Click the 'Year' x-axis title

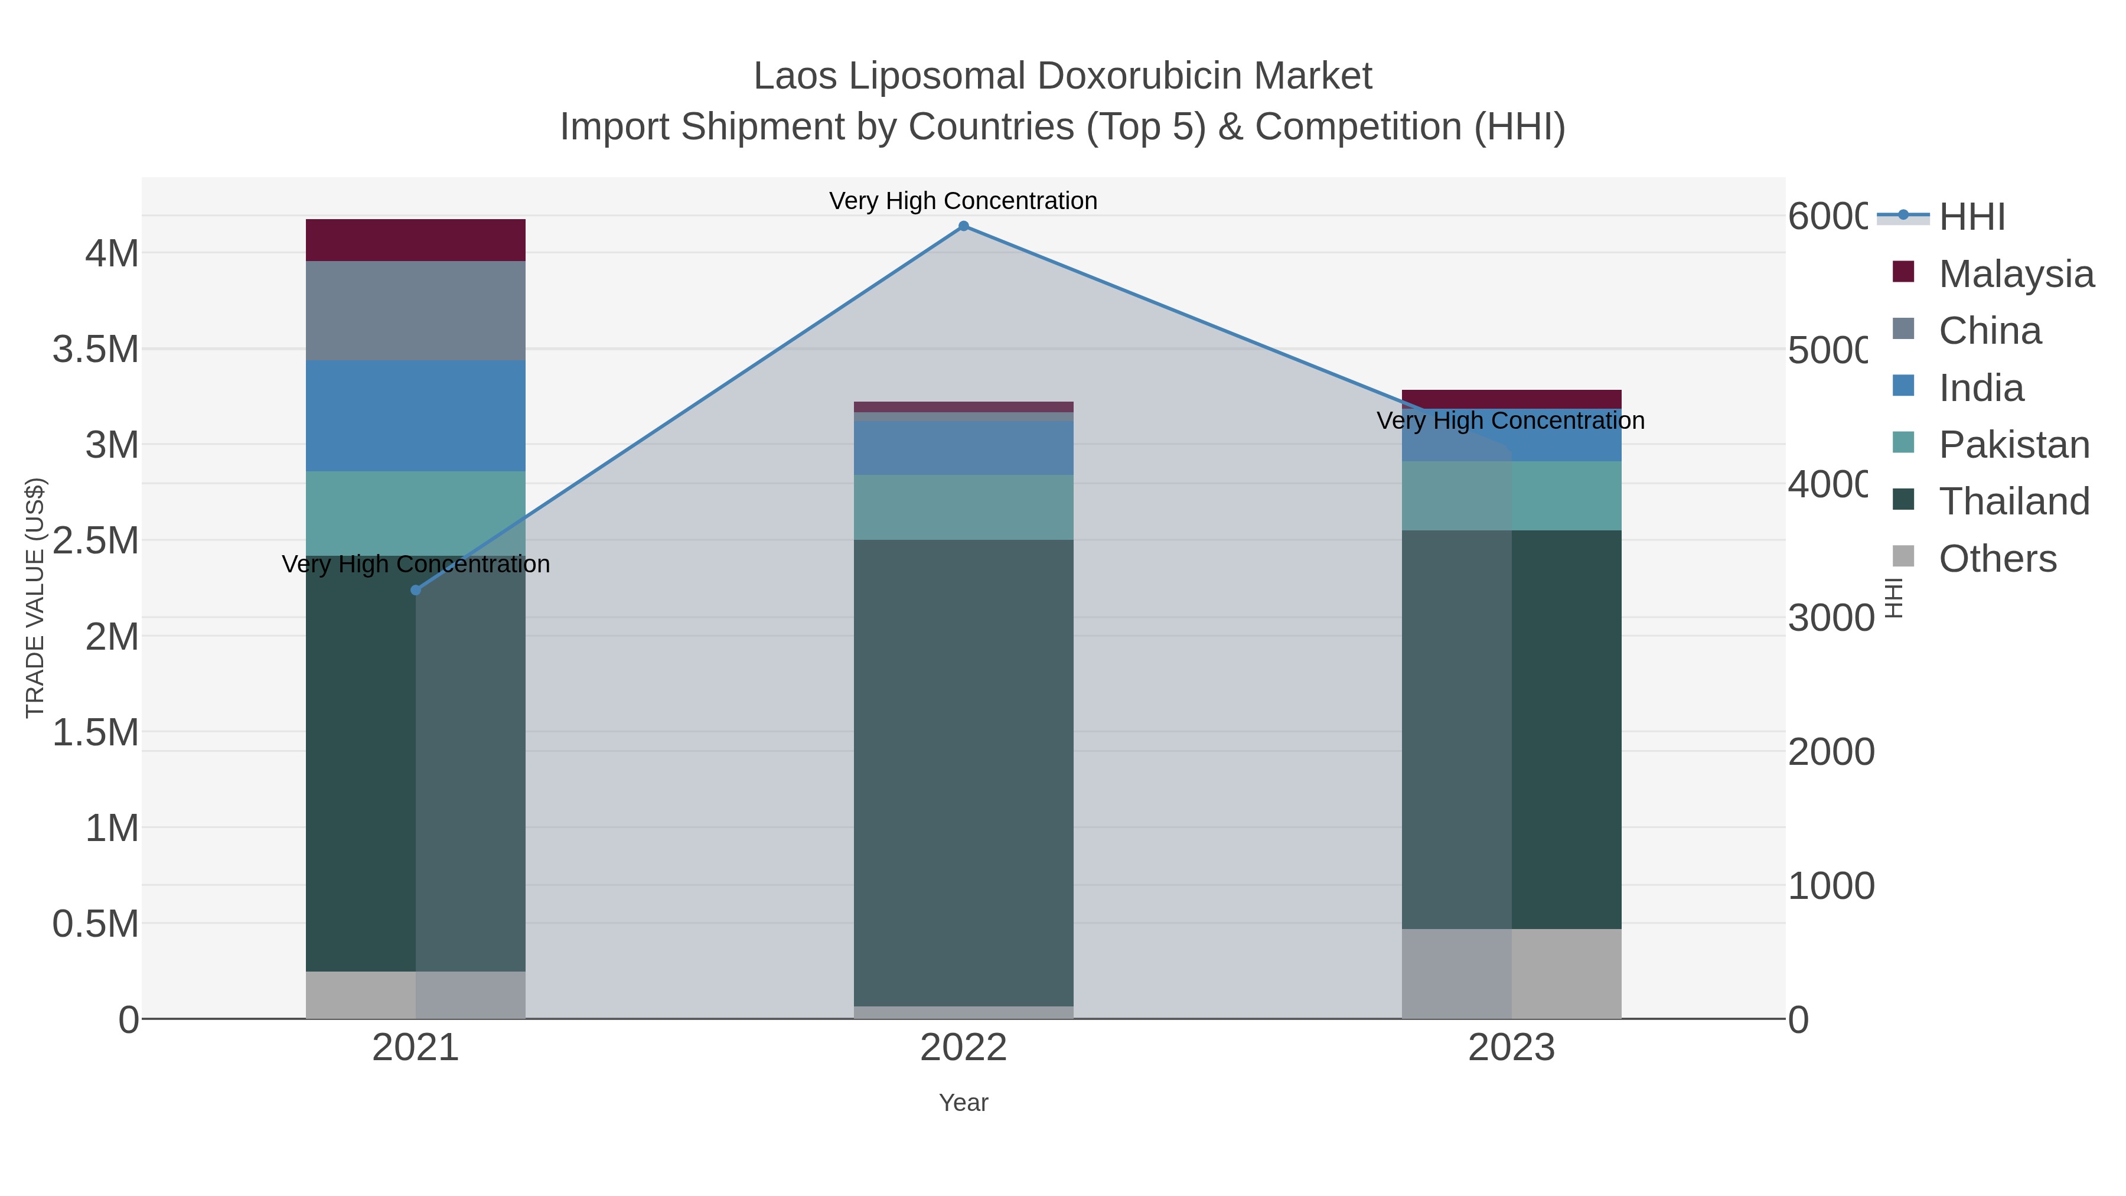coord(963,1103)
